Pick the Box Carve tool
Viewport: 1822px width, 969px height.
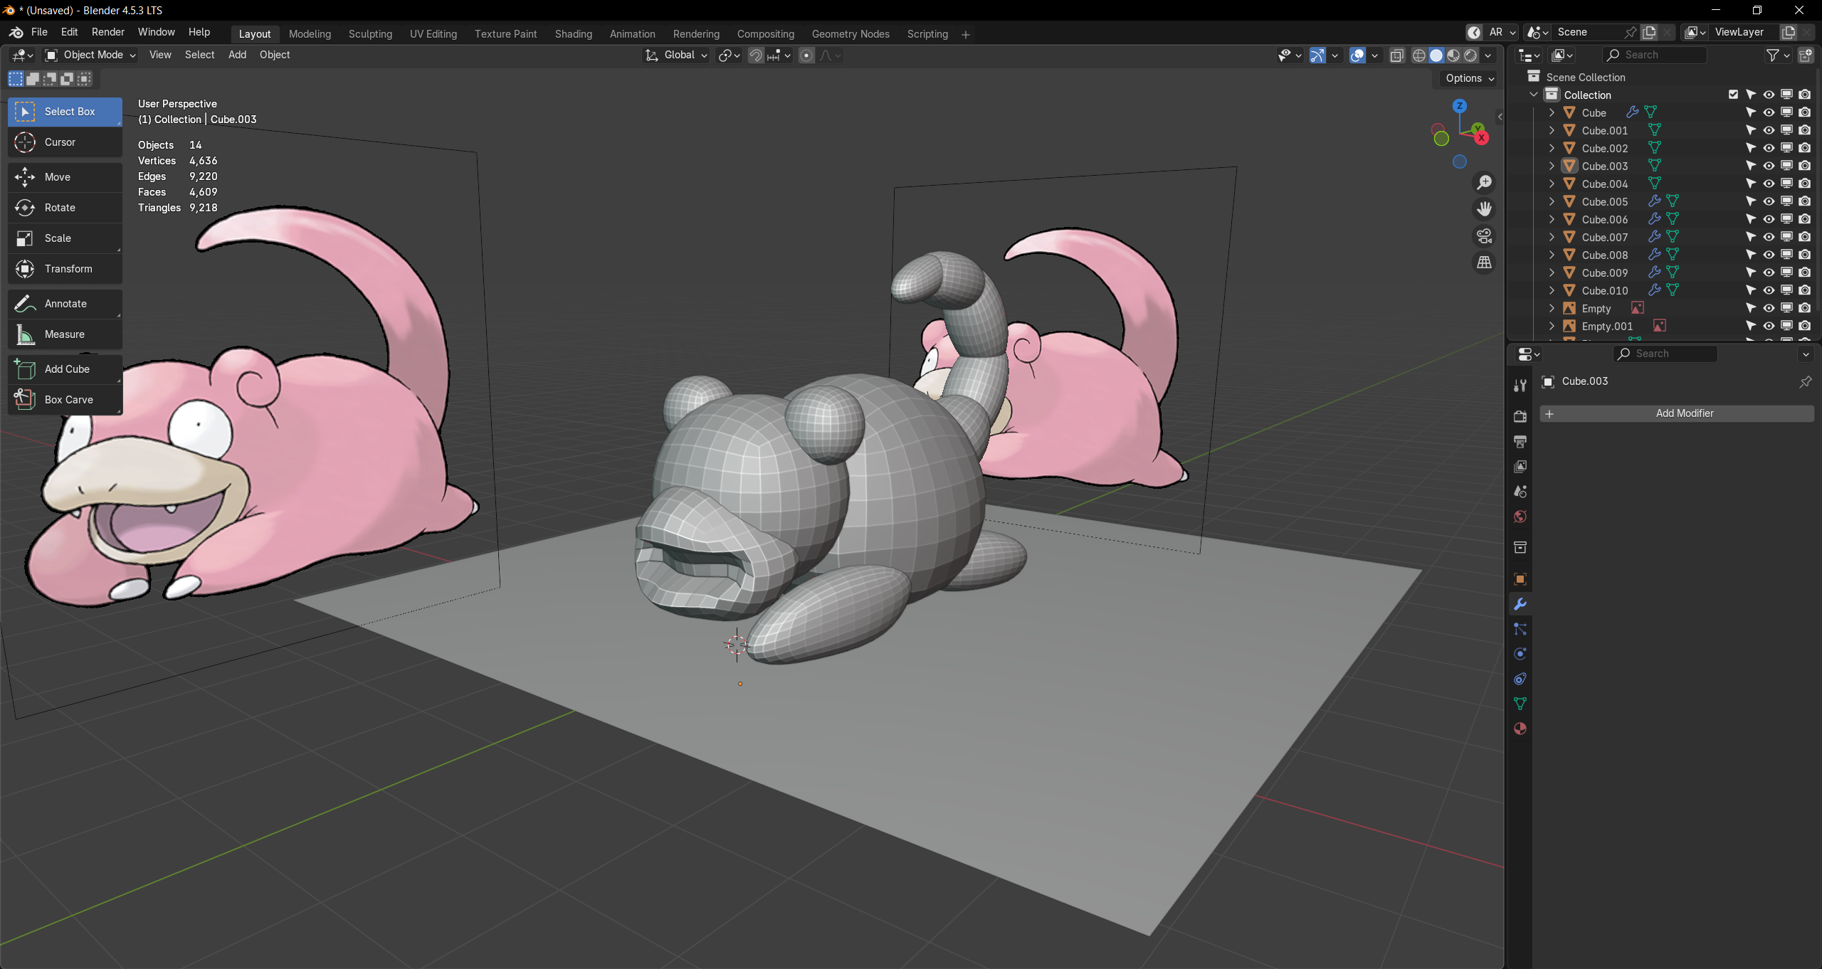pyautogui.click(x=68, y=400)
